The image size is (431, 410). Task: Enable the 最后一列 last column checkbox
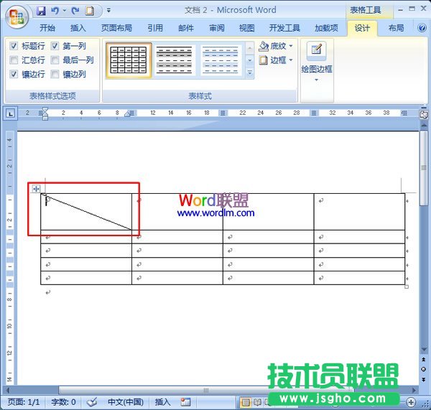[x=55, y=60]
